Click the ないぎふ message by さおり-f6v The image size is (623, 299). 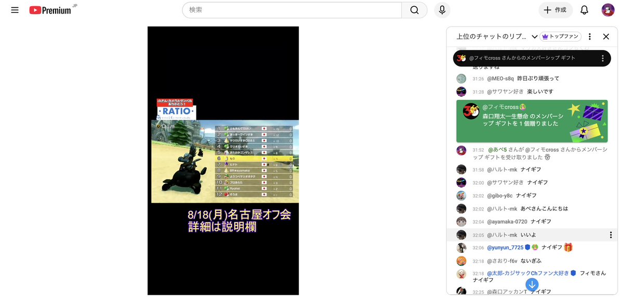[531, 261]
